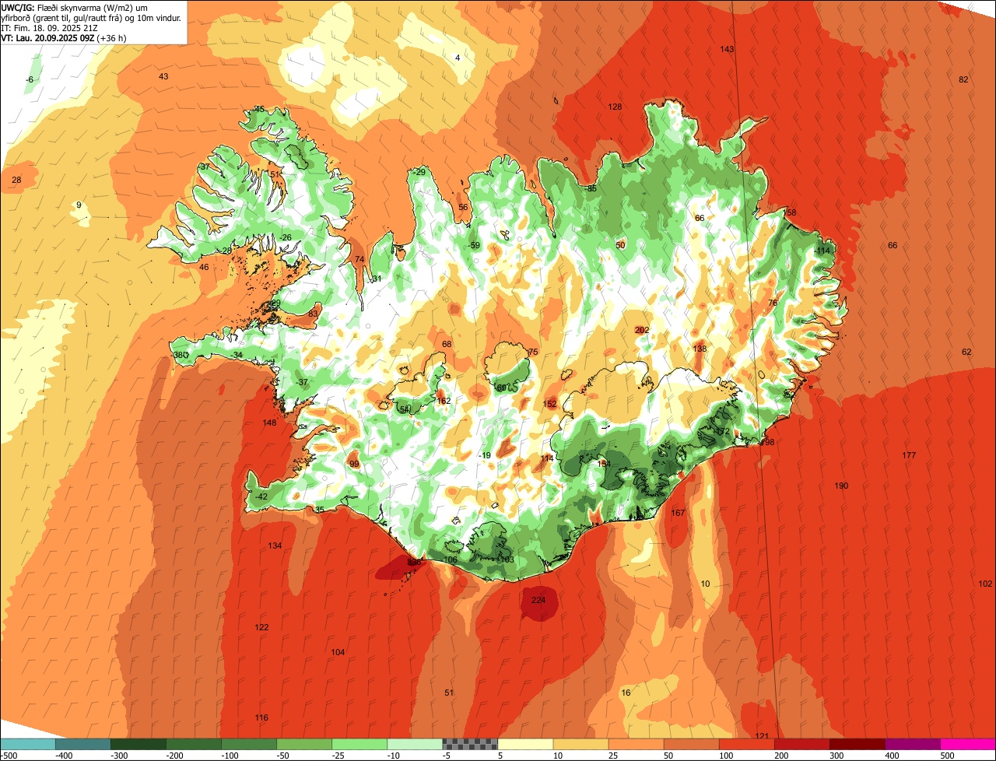996x761 pixels.
Task: Click the map value 167 off the southeast coast
Action: pyautogui.click(x=678, y=513)
